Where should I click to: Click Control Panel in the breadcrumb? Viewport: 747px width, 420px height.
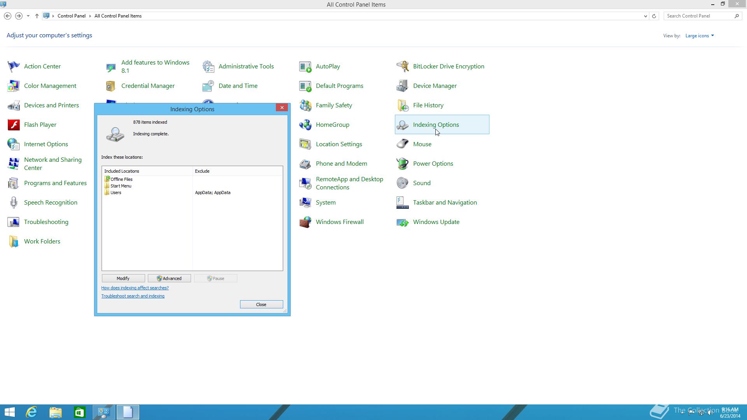(x=72, y=16)
